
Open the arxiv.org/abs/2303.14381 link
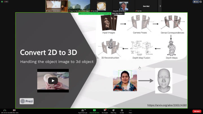tap(167, 105)
